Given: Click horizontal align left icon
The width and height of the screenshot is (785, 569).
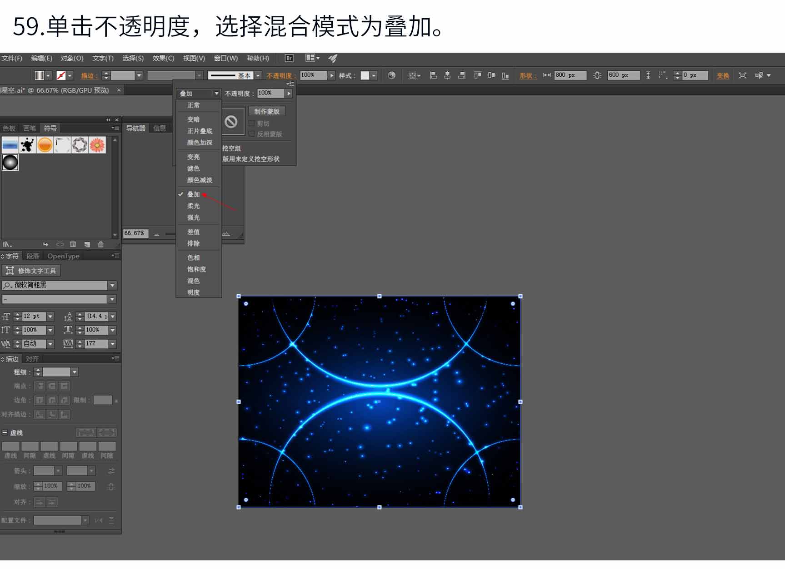Looking at the screenshot, I should pos(434,75).
